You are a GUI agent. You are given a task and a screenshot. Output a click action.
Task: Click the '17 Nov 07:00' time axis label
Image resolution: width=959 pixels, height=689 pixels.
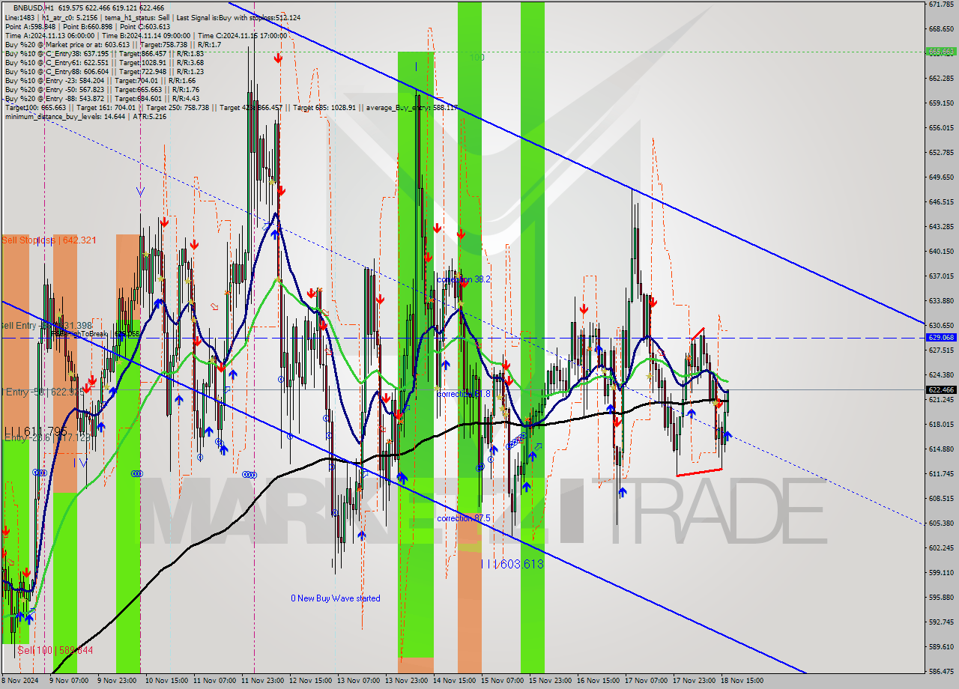(647, 681)
